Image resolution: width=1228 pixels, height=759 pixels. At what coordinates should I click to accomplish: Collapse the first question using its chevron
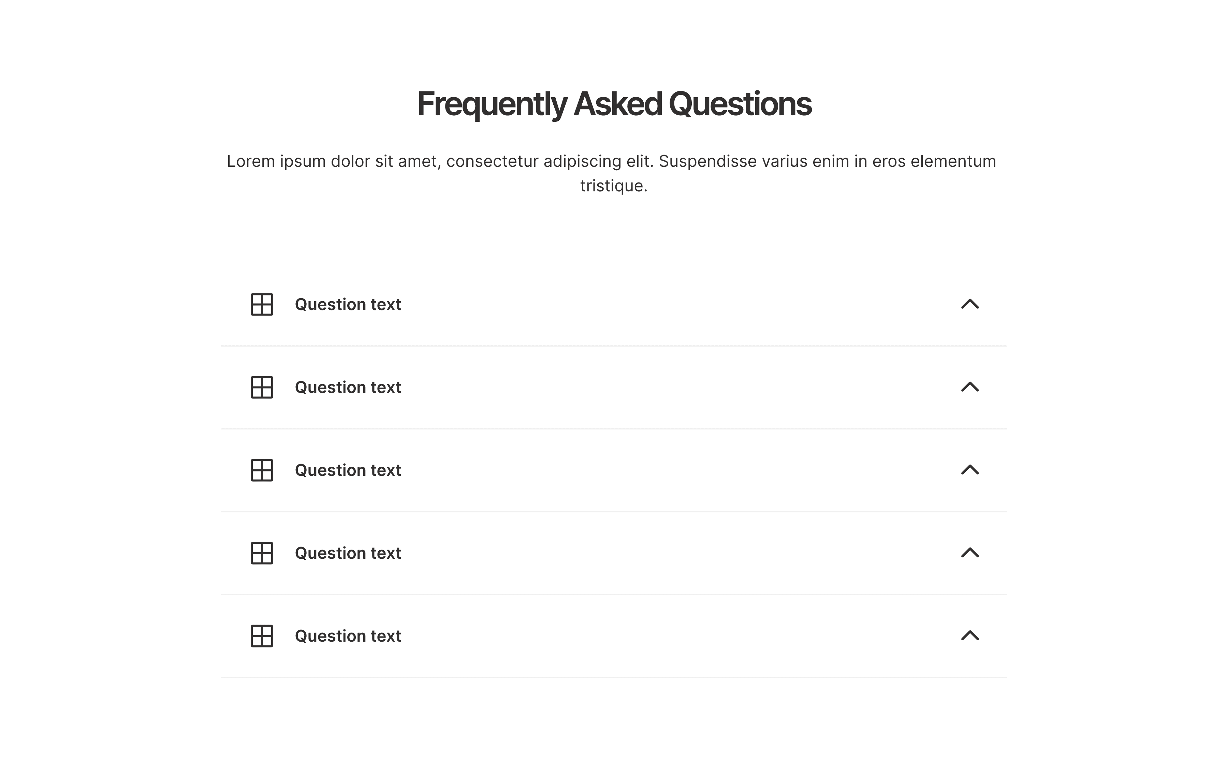coord(969,304)
